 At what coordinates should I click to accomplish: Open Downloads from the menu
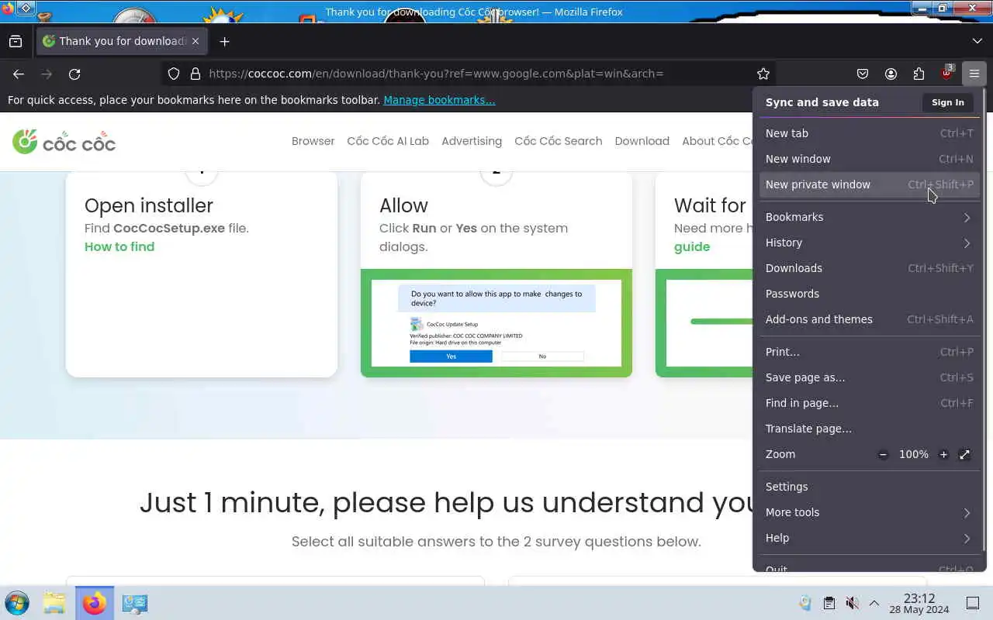[869, 268]
